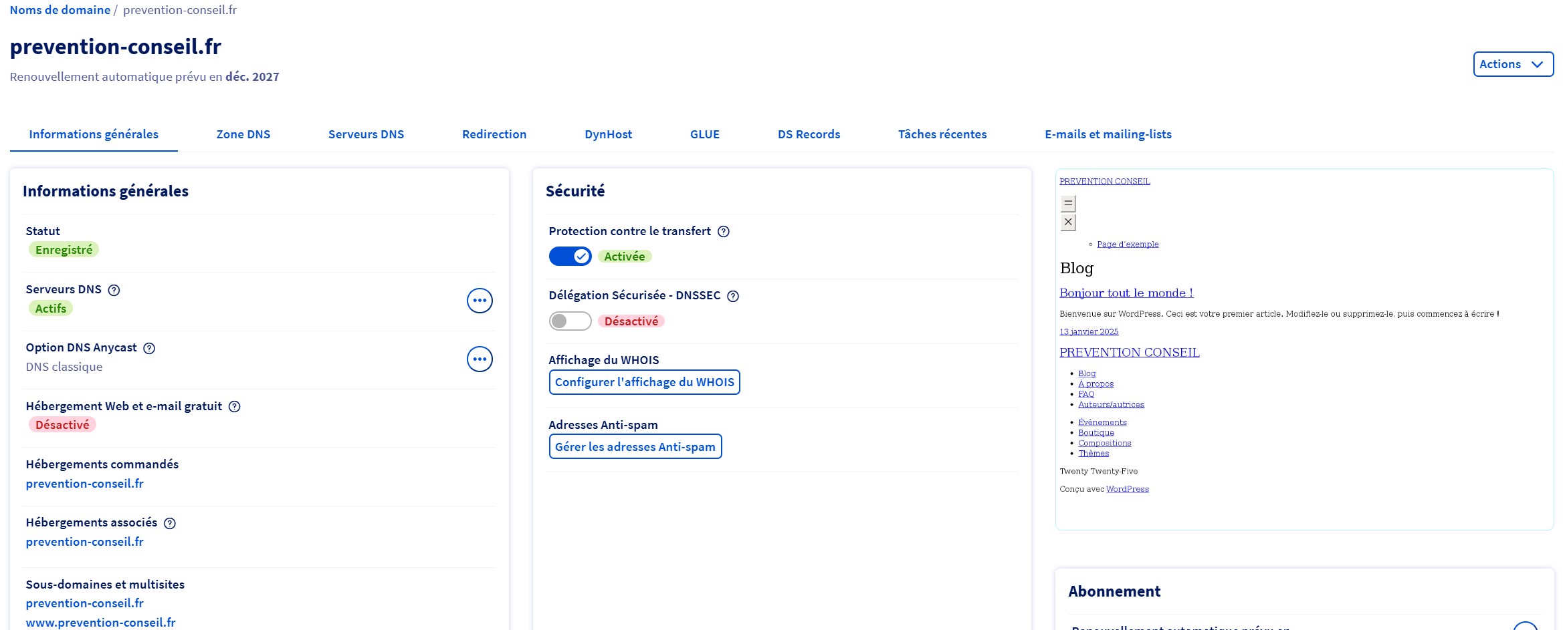The width and height of the screenshot is (1563, 630).
Task: Go to the DS Records tab
Action: pos(809,134)
